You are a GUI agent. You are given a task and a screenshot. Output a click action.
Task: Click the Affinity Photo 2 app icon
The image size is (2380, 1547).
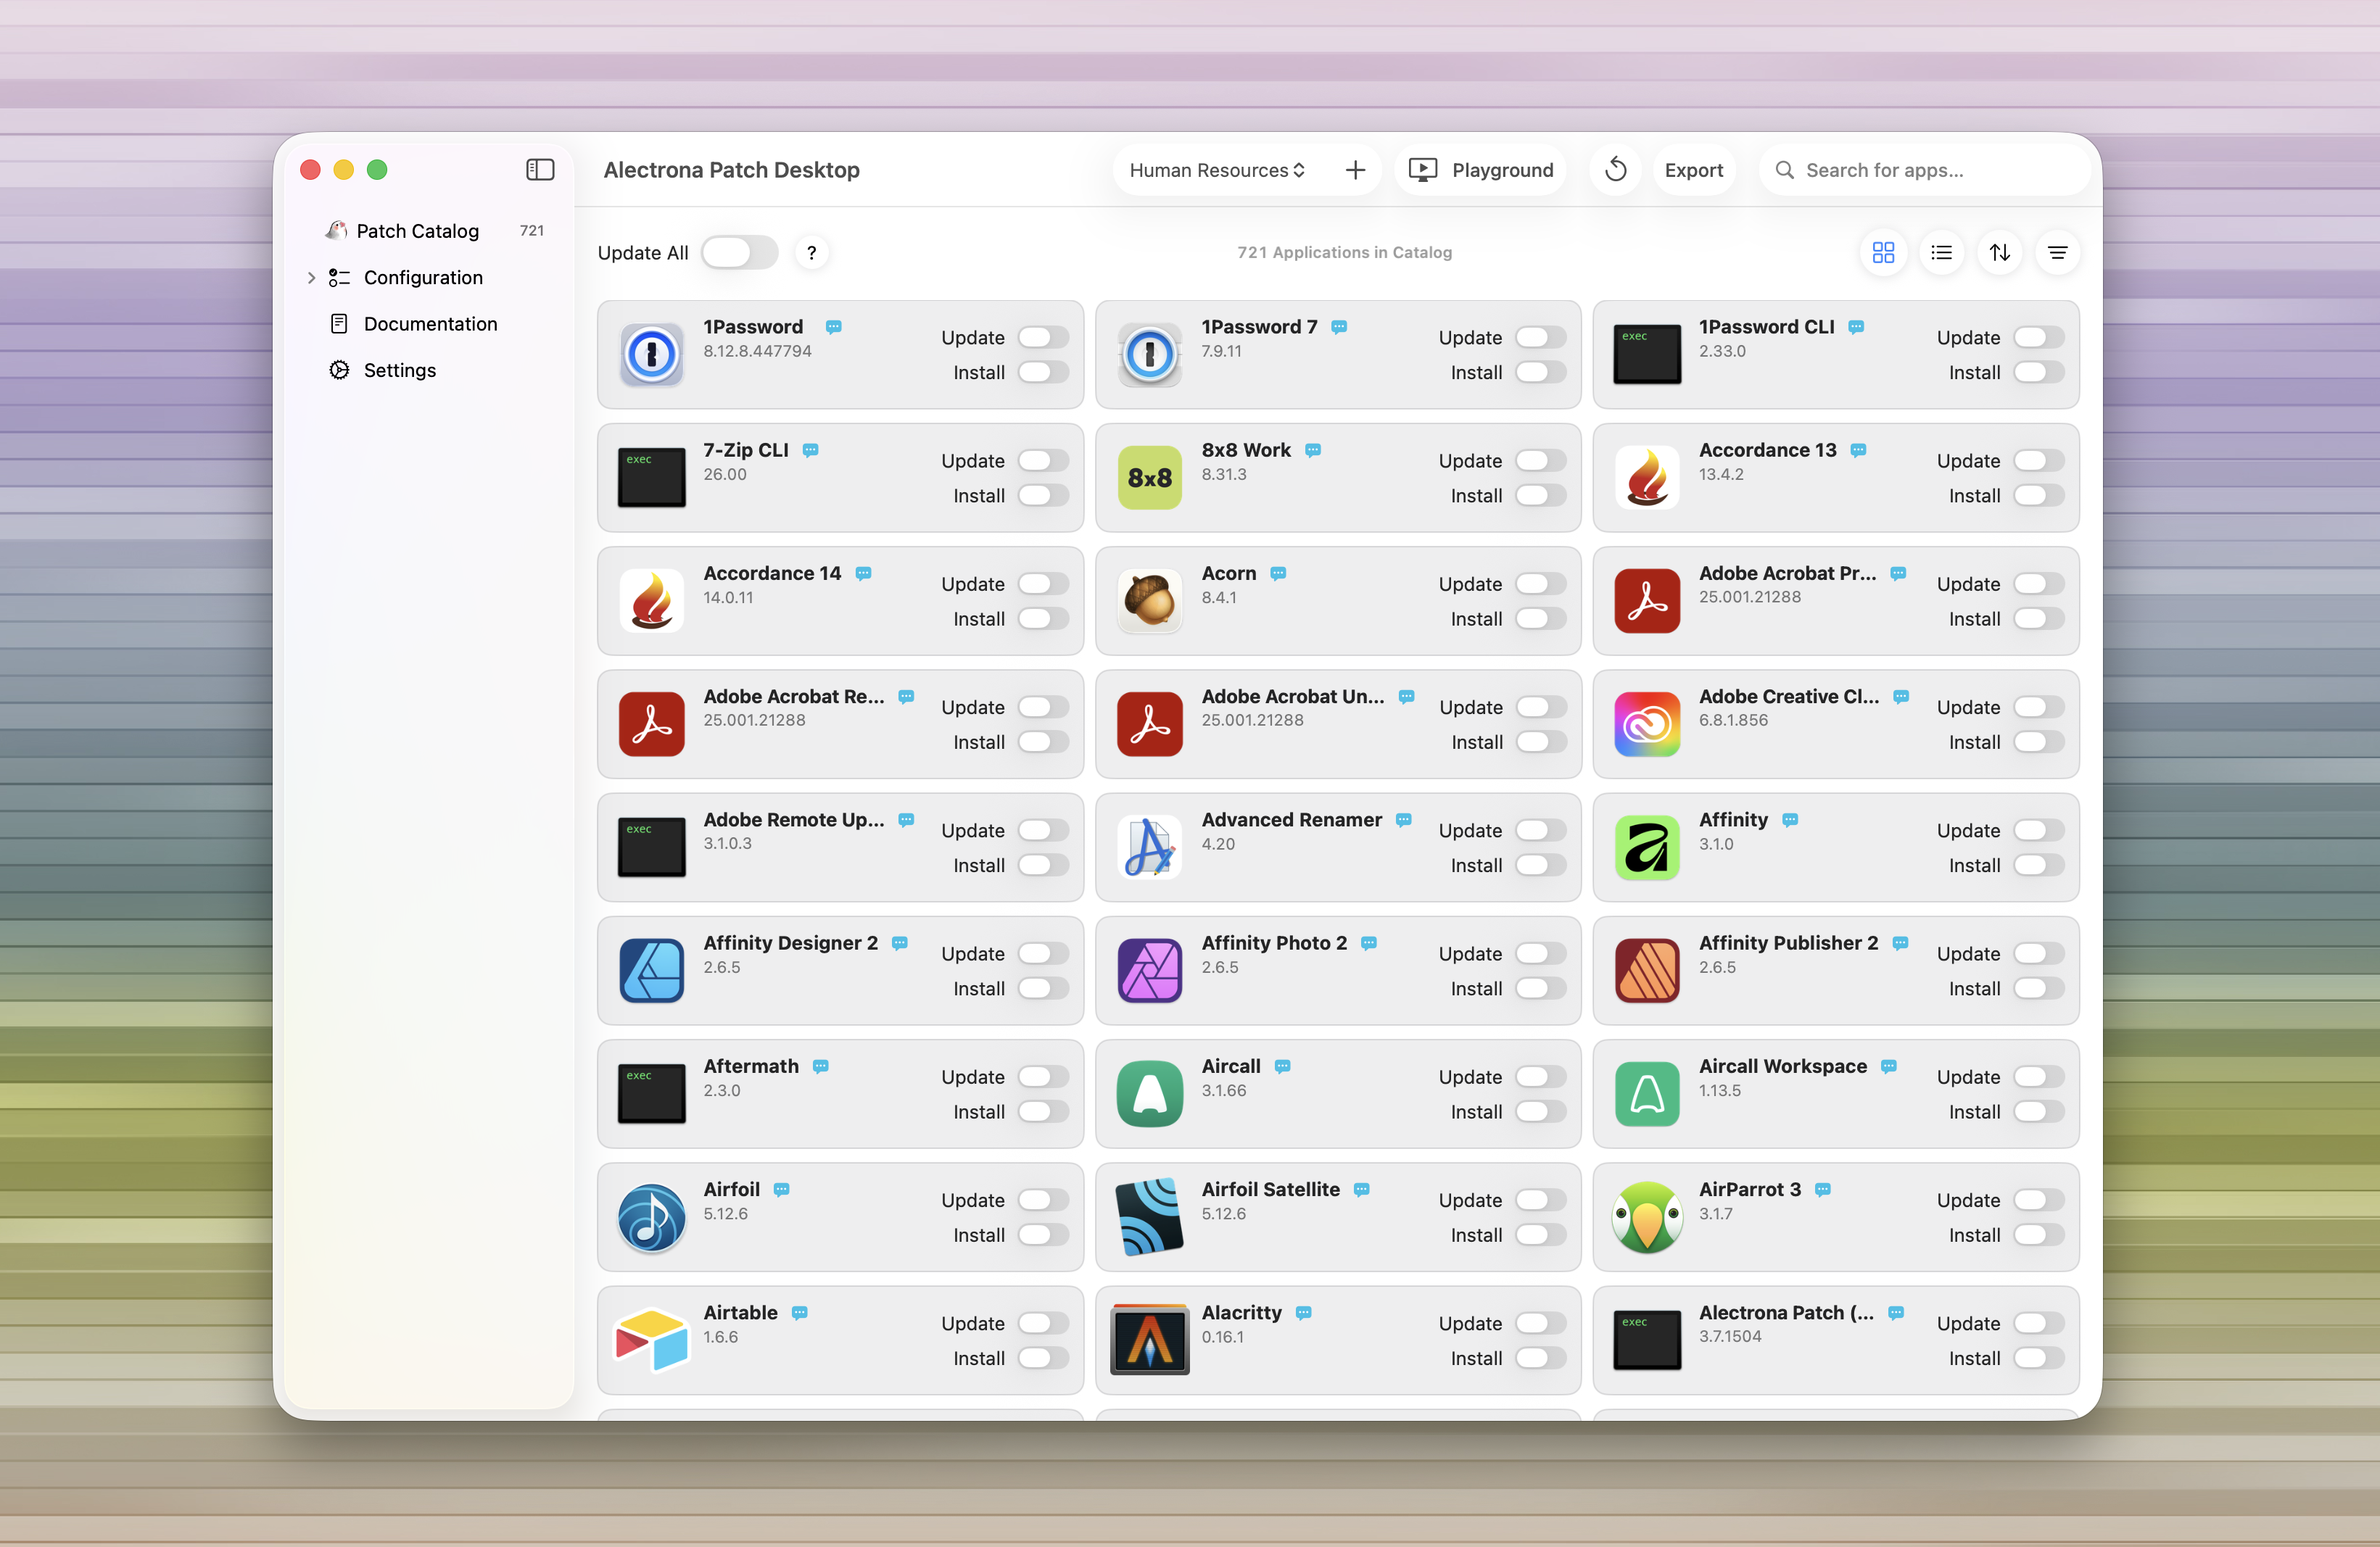click(x=1149, y=971)
